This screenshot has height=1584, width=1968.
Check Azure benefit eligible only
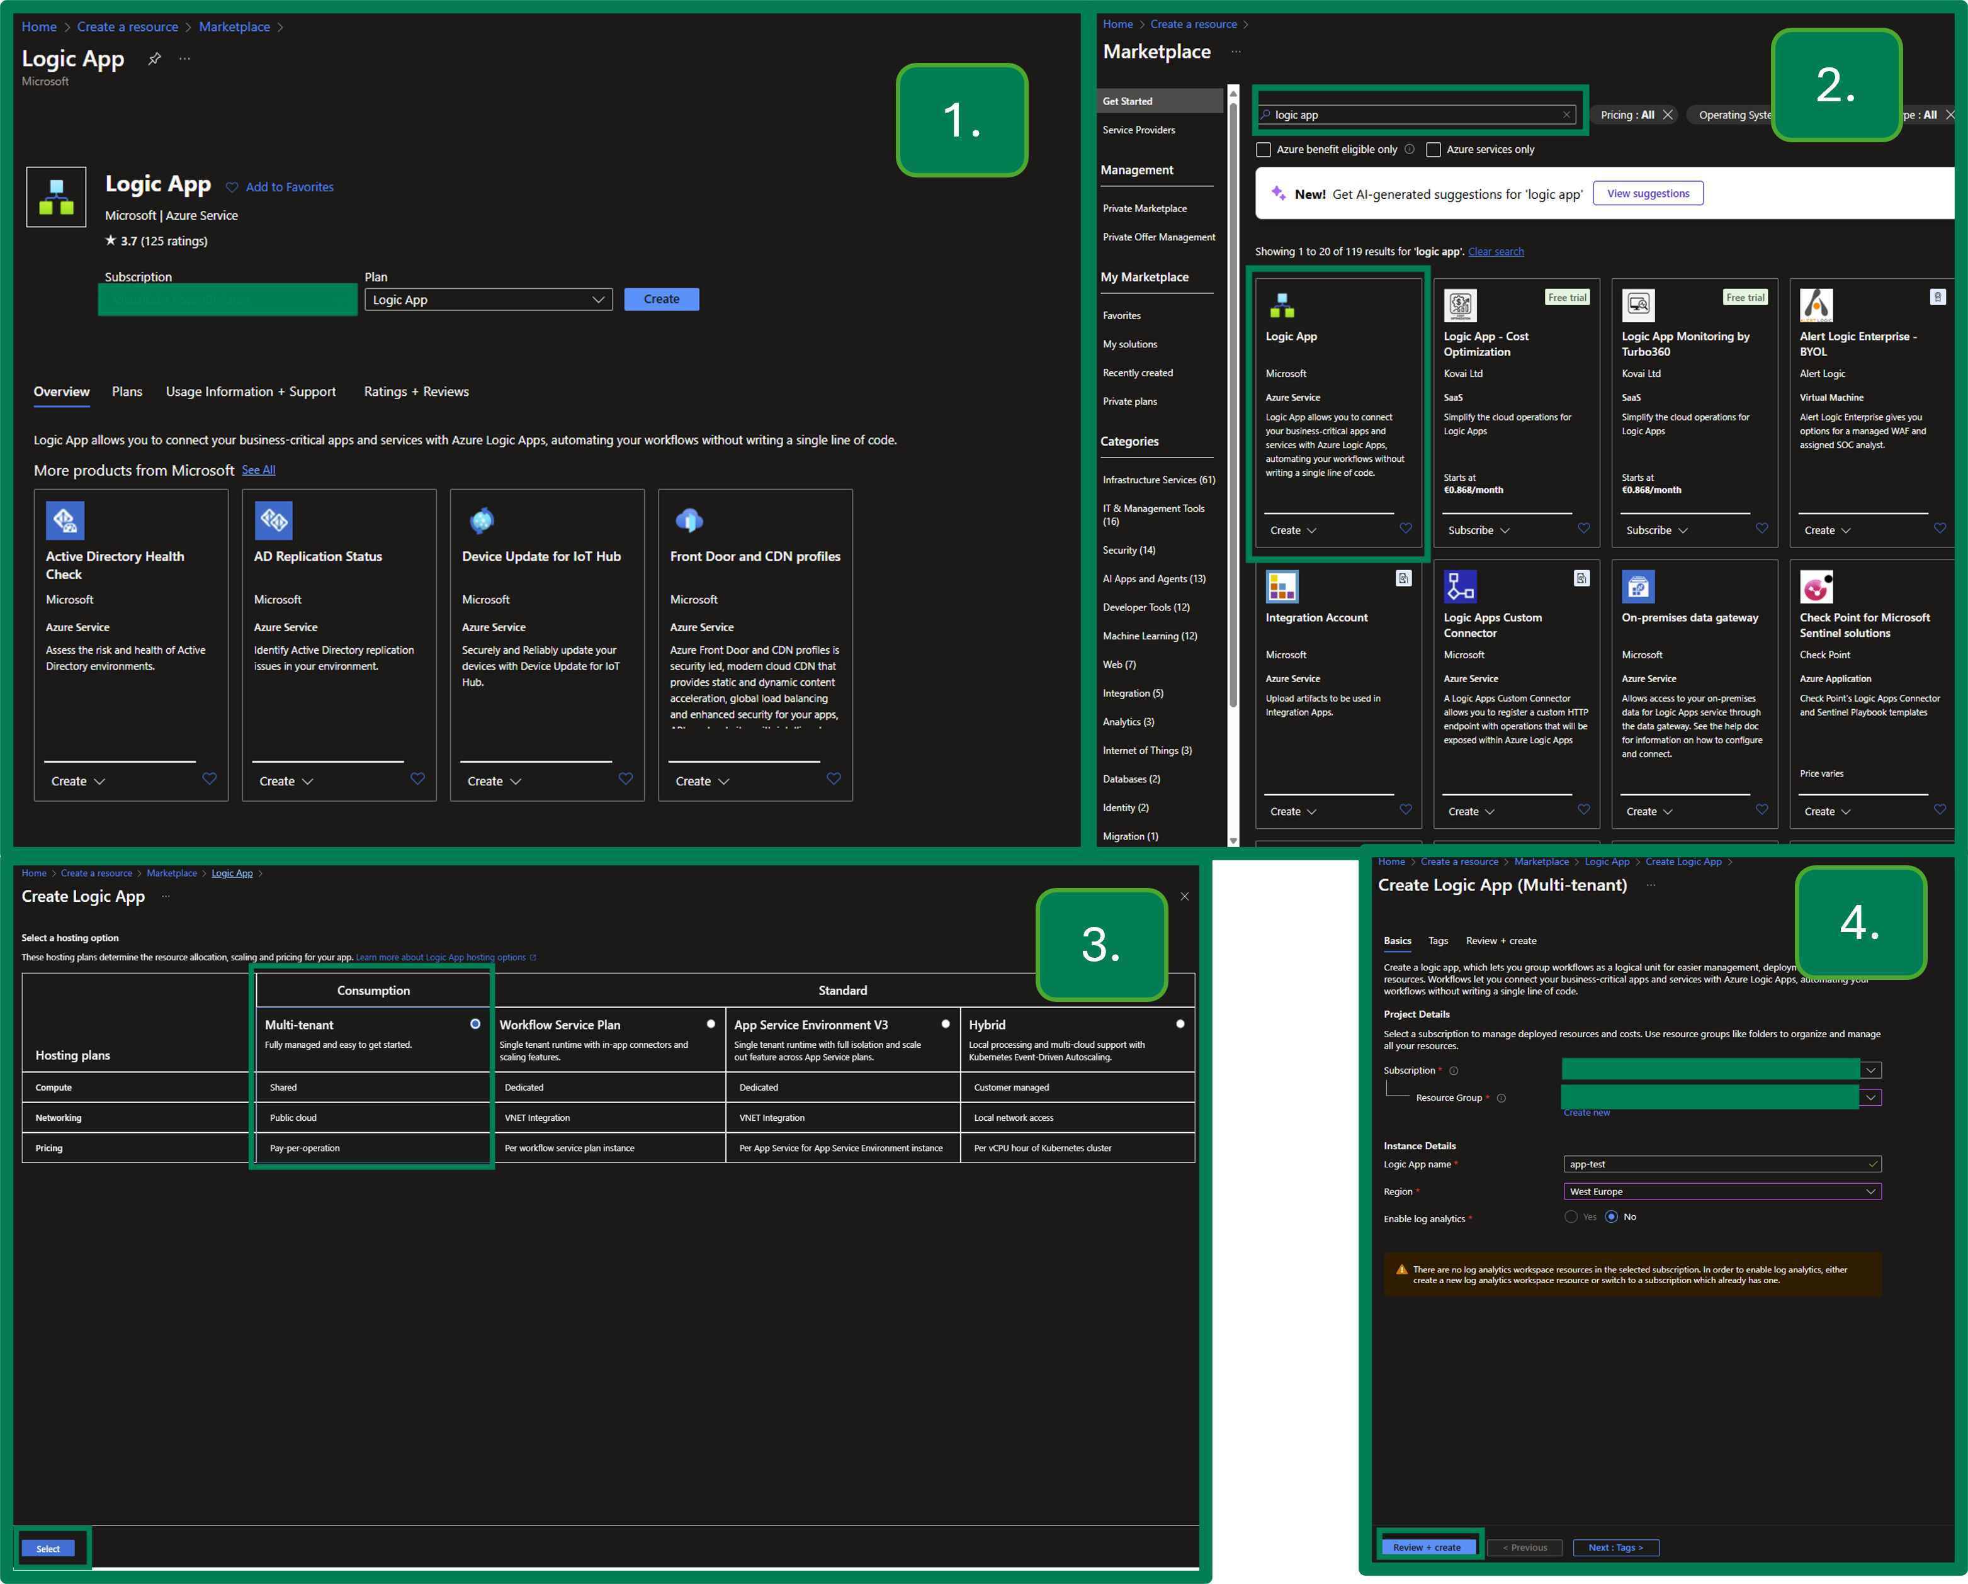[1264, 150]
